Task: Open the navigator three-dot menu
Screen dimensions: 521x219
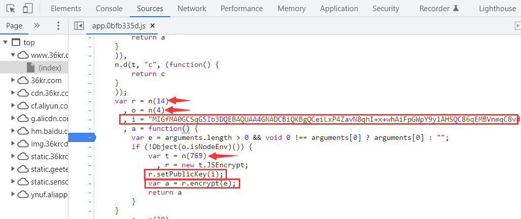Action: tap(58, 26)
